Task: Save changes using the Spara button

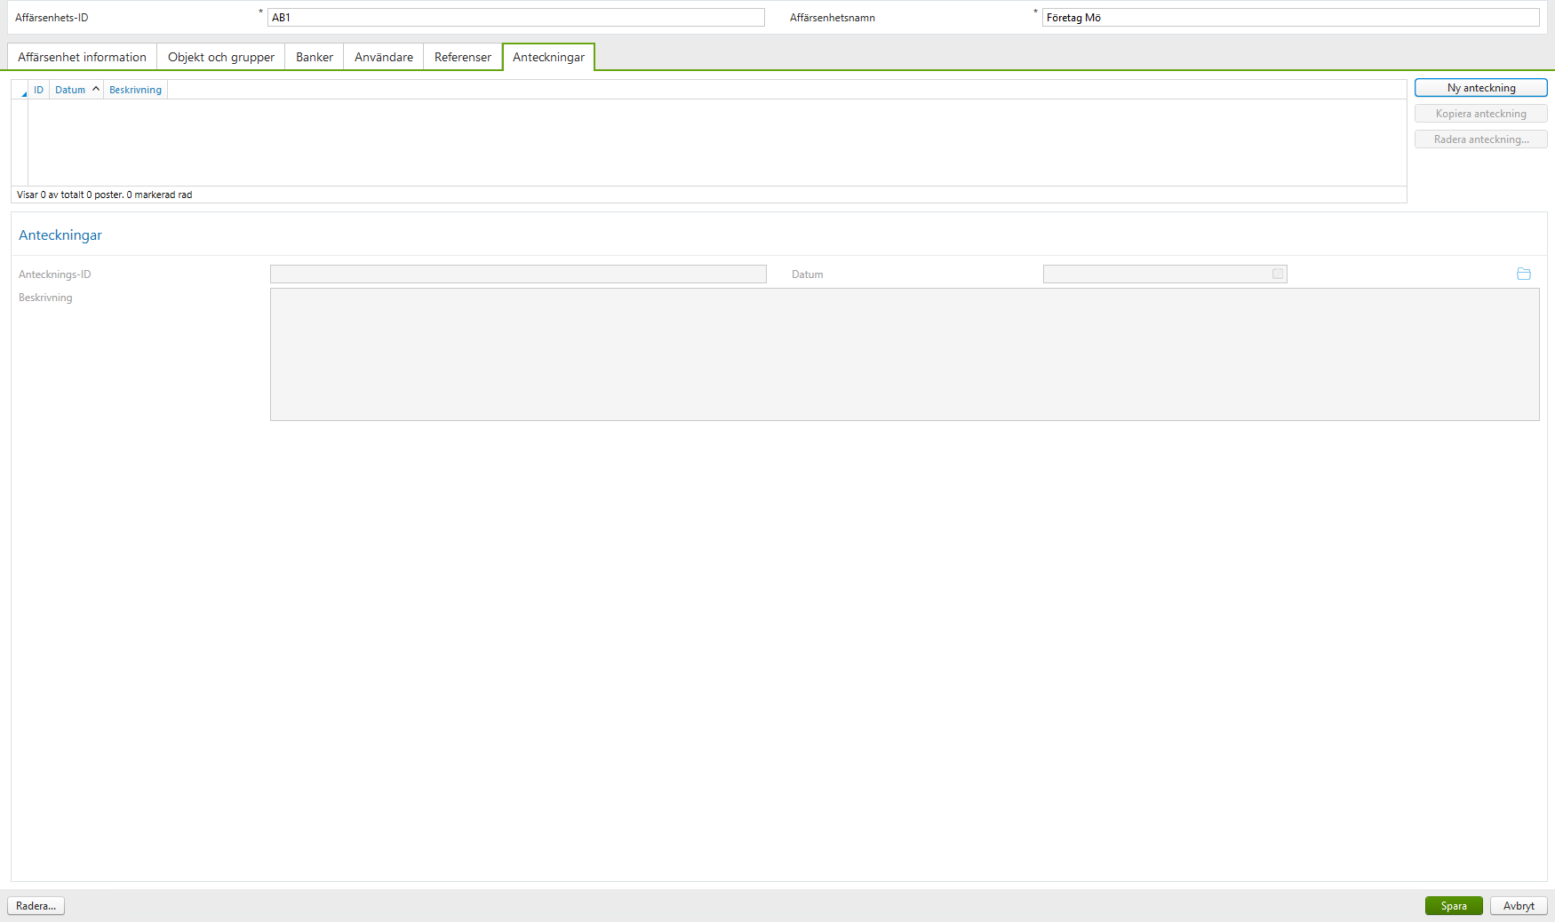Action: click(x=1454, y=905)
